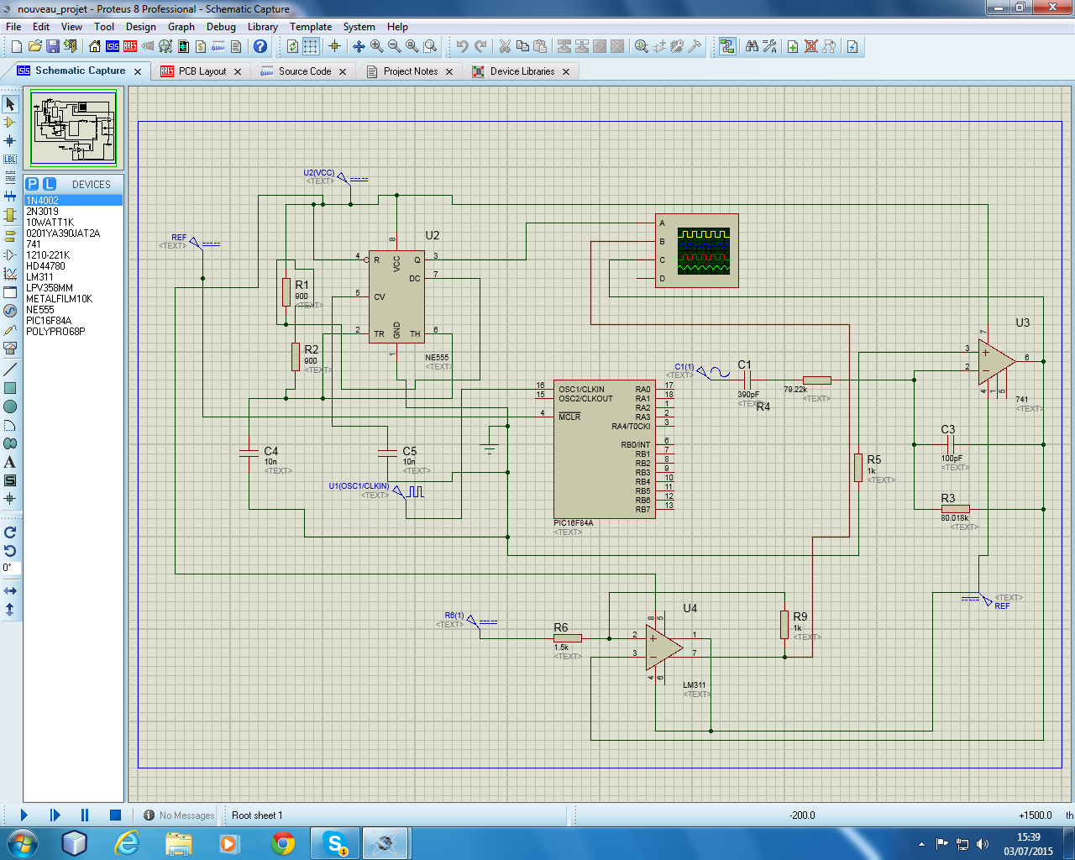Click the Zoom In magnifier icon
Screen dimensions: 1075x860
[377, 46]
